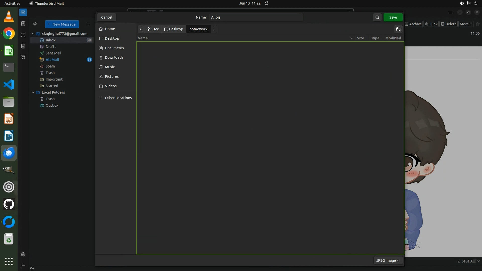The image size is (482, 271).
Task: Click the filename input field
Action: pos(256,17)
